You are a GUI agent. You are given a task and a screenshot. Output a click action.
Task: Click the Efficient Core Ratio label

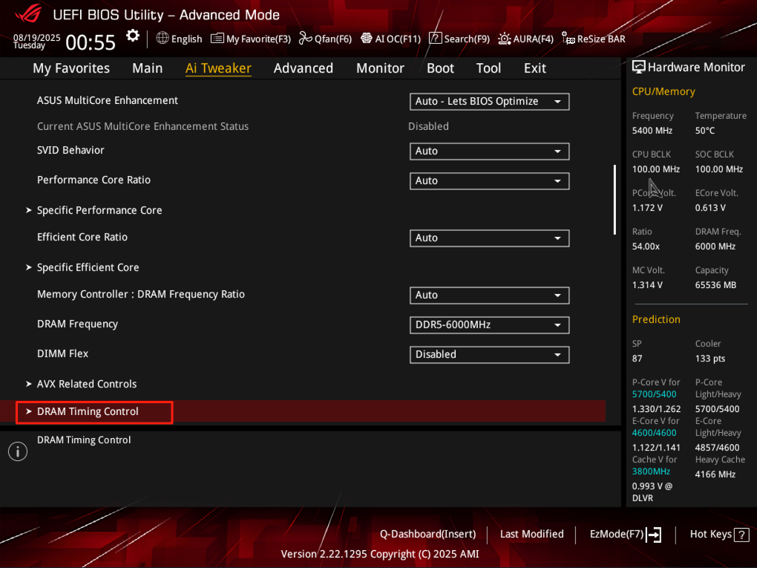tap(82, 237)
